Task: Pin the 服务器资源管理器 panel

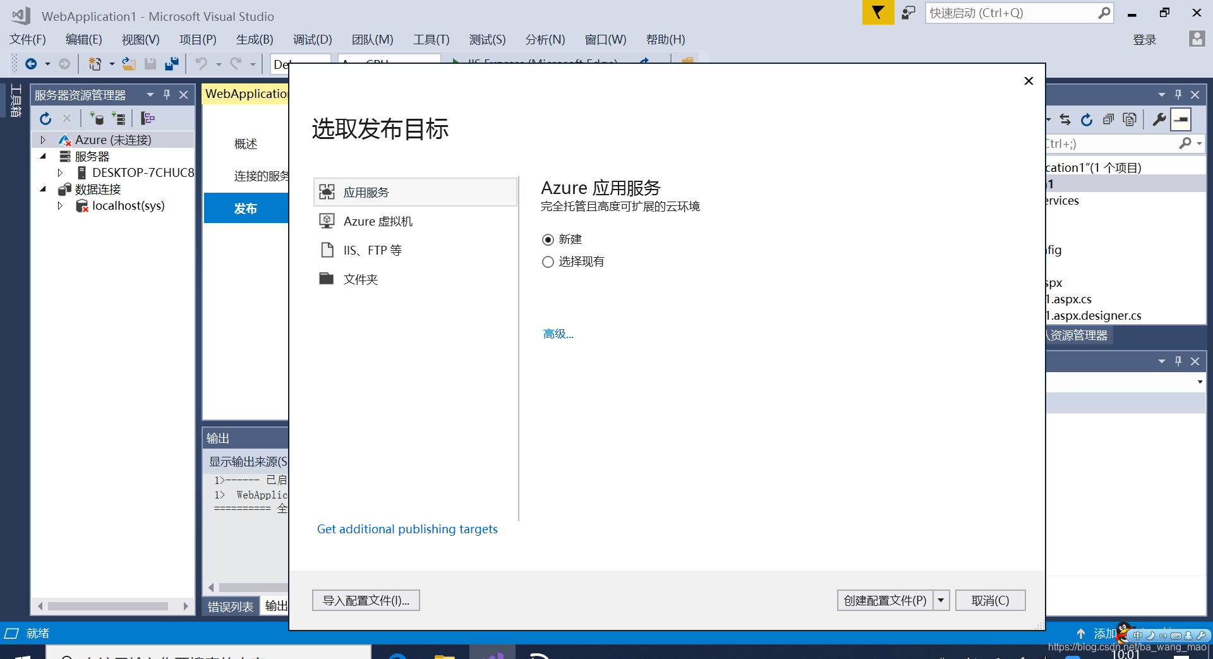Action: coord(167,95)
